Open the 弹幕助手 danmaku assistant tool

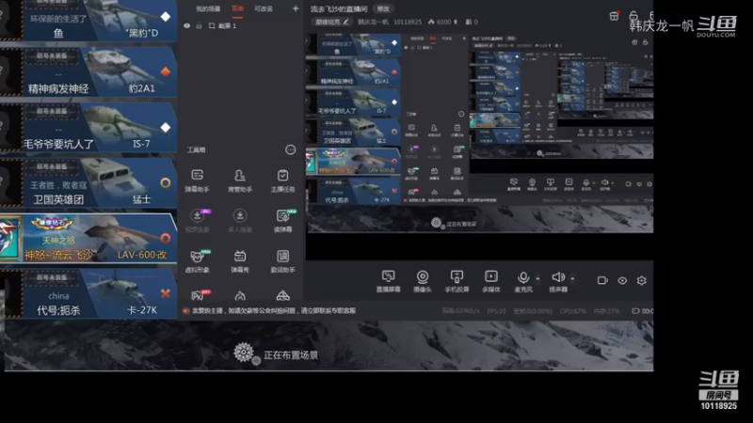coord(197,180)
